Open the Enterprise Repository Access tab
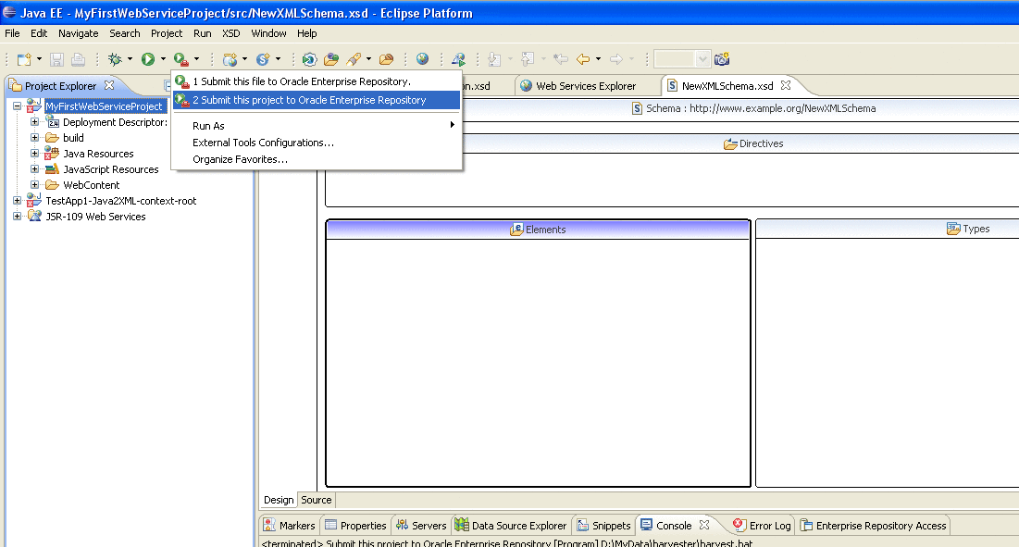The image size is (1019, 547). [873, 526]
